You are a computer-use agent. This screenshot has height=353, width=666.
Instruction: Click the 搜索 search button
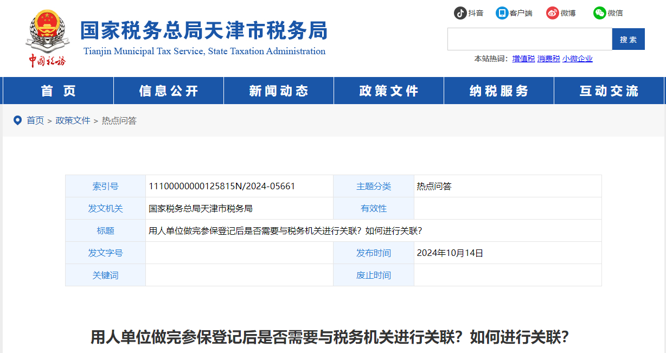tap(628, 39)
